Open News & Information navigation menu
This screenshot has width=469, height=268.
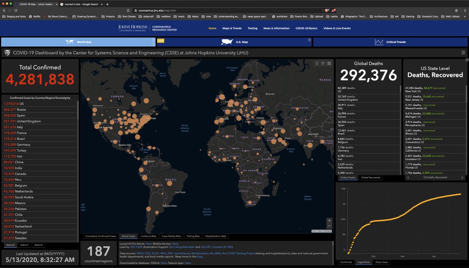276,28
